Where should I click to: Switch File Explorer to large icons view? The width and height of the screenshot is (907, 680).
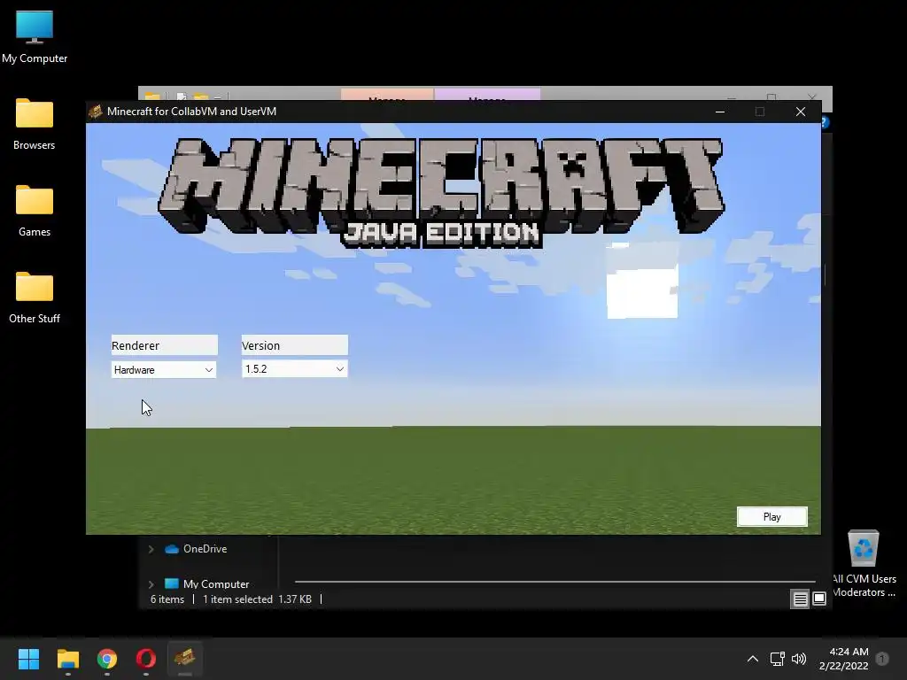(819, 599)
